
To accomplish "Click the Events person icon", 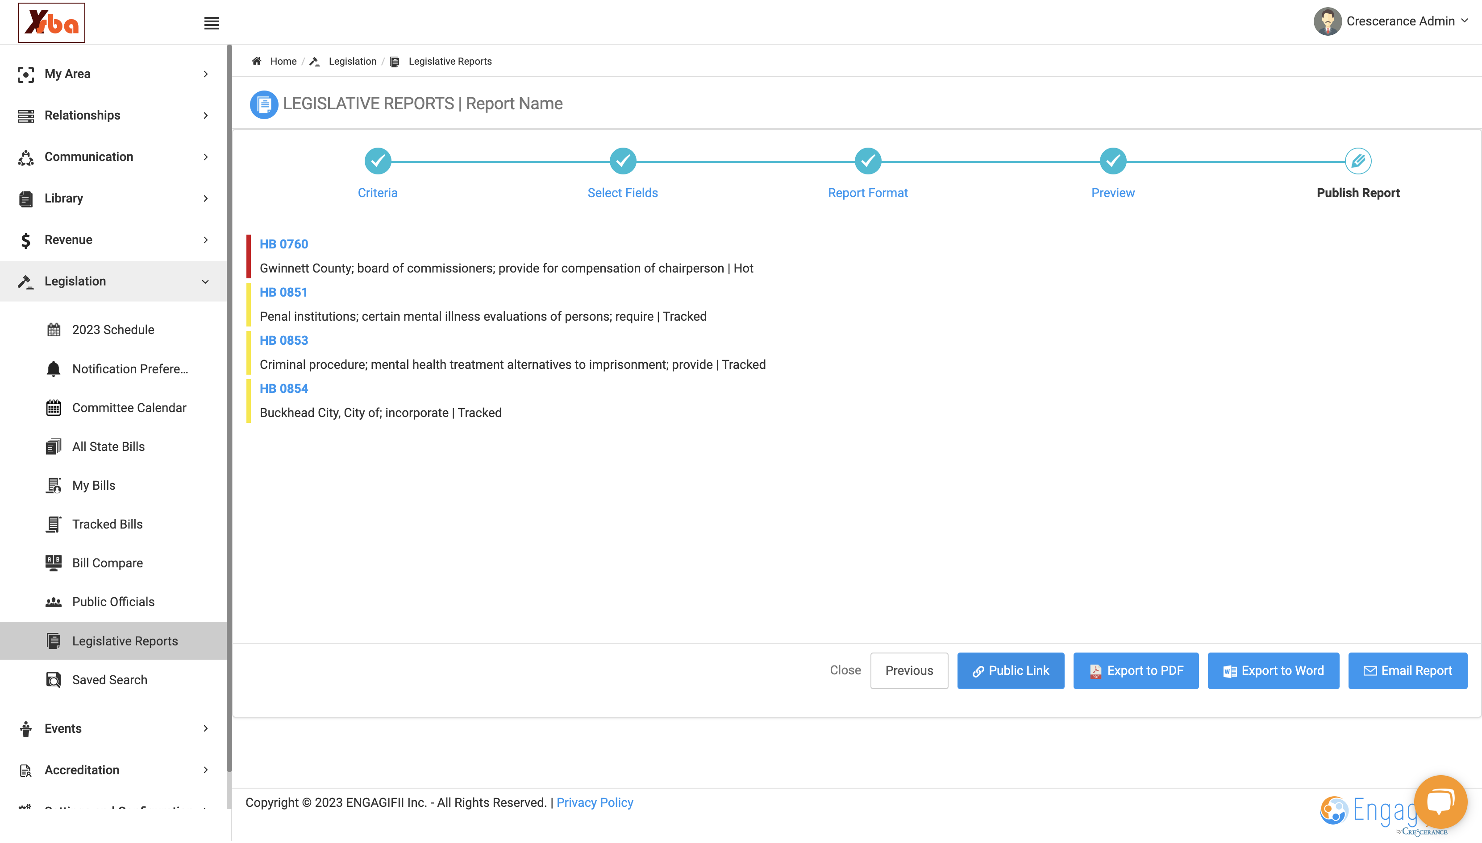I will point(25,729).
